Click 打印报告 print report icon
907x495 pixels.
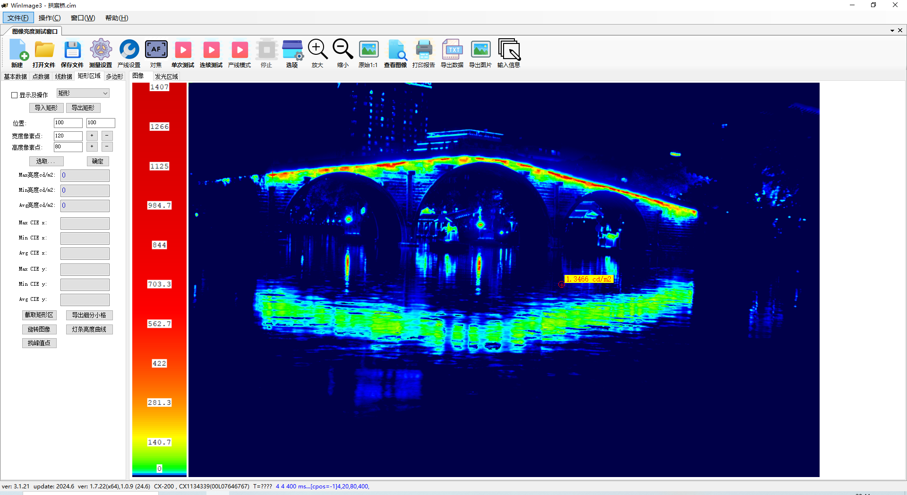tap(424, 53)
